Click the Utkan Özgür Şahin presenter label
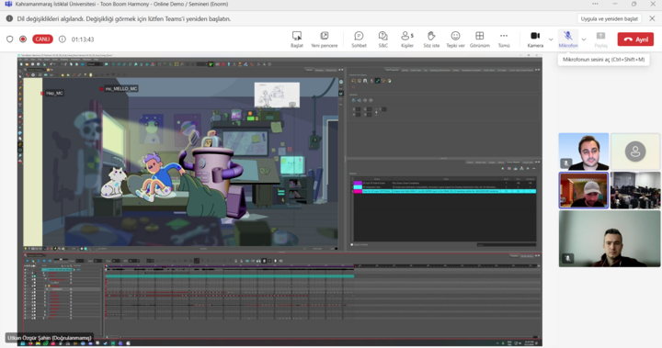 click(50, 338)
